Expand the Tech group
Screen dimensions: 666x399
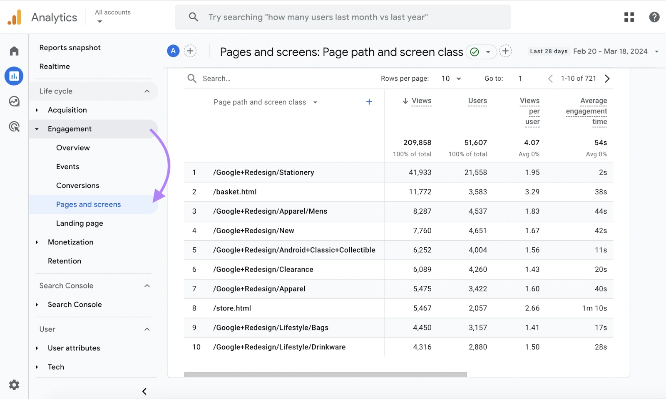point(37,367)
